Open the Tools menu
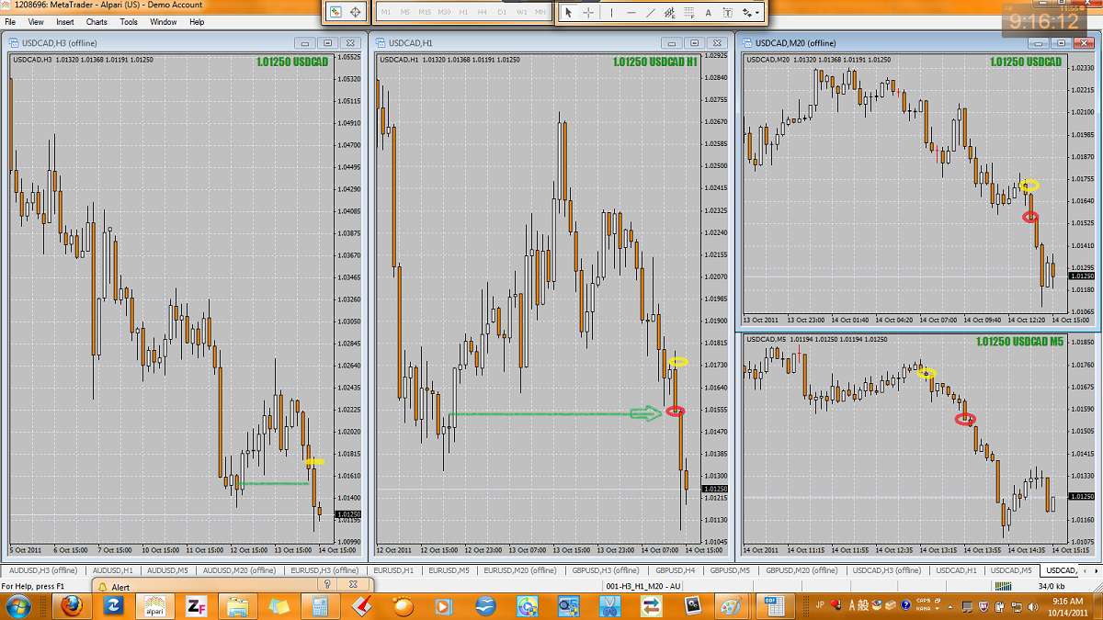The image size is (1103, 620). [x=129, y=21]
